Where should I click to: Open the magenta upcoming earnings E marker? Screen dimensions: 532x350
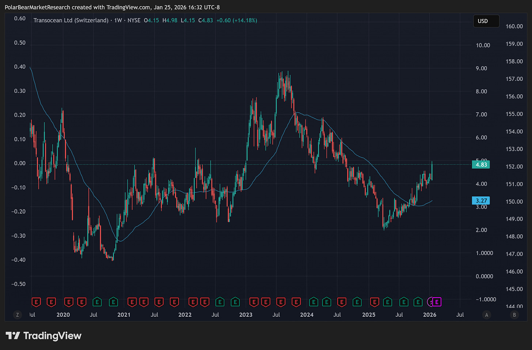point(437,302)
